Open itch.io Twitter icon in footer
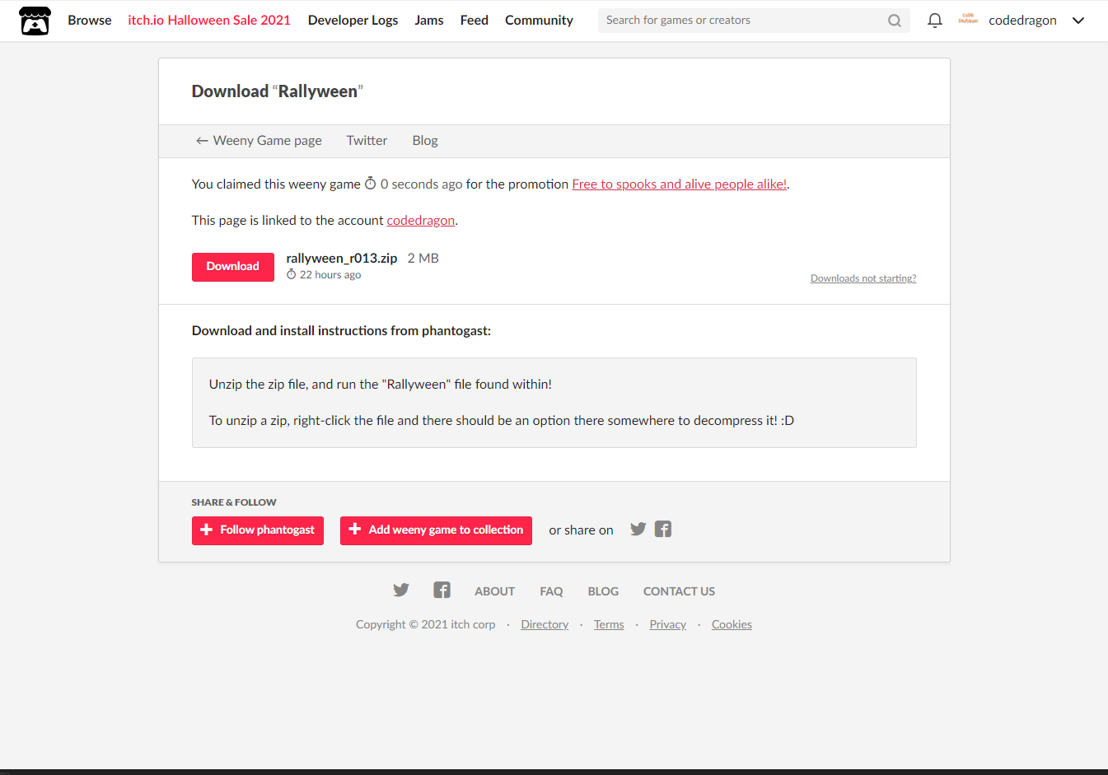1108x775 pixels. (x=401, y=590)
